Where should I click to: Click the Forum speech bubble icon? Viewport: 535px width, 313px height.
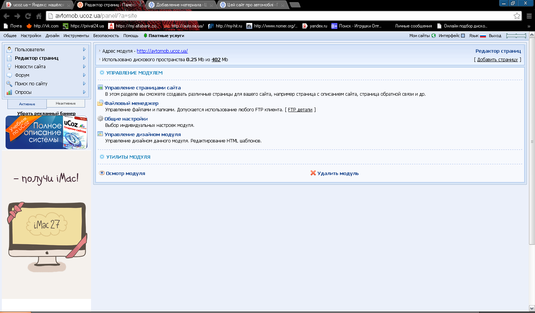click(x=9, y=75)
